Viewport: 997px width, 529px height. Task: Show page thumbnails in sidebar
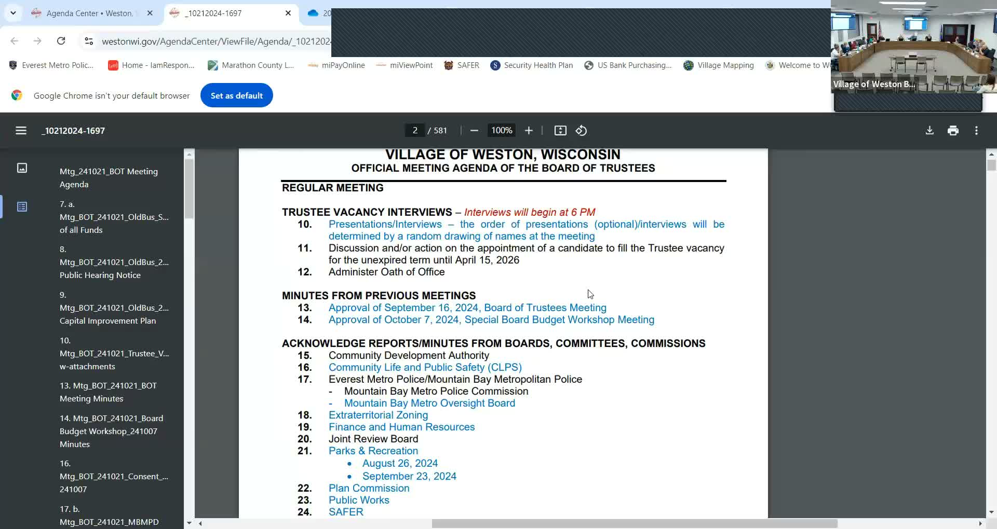[x=22, y=168]
